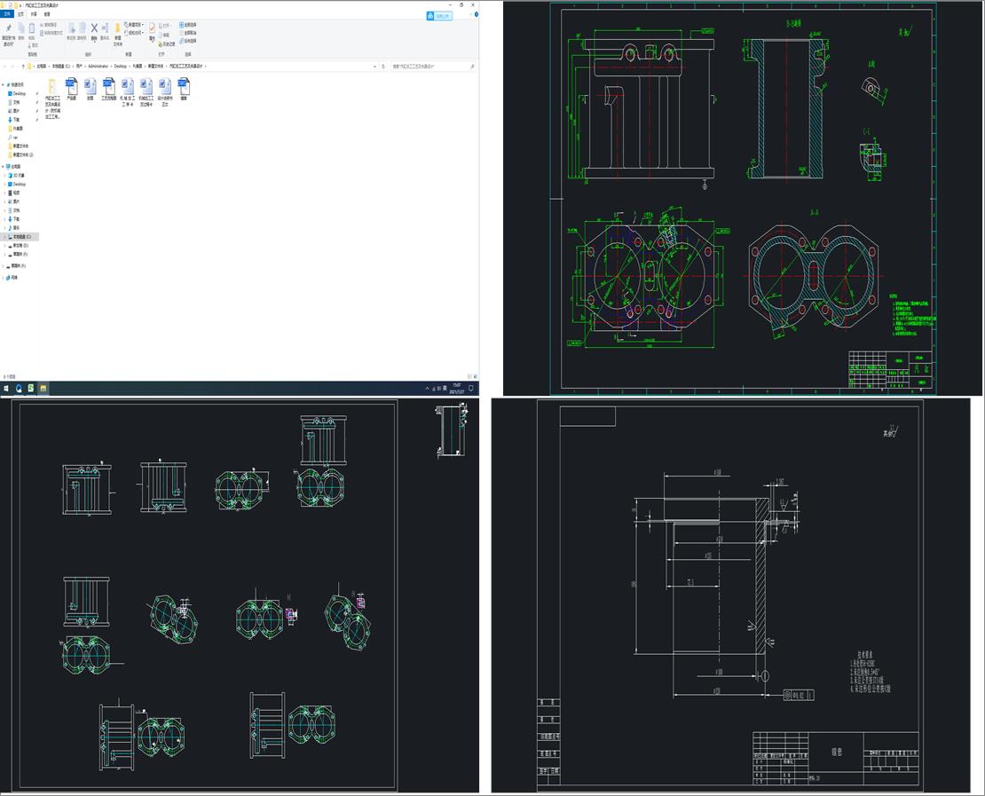
Task: Collapse the Quick Access section in sidebar
Action: coord(4,84)
